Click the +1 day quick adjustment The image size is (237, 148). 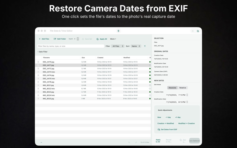tap(178, 117)
